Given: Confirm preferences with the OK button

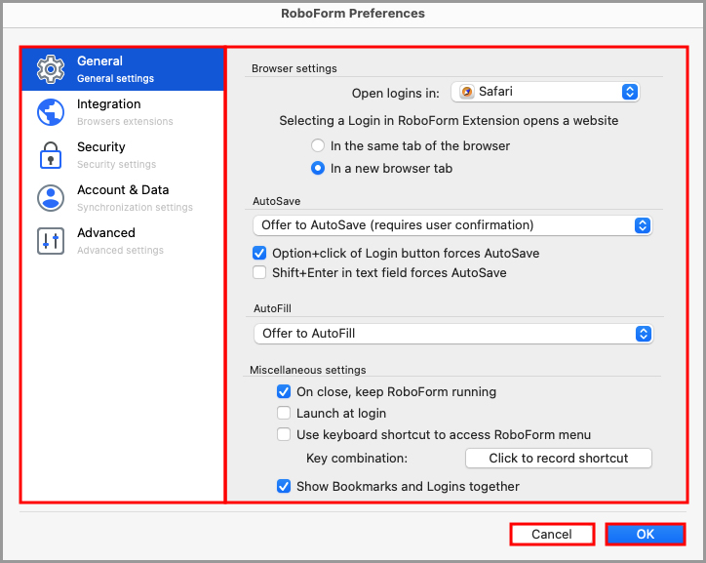Looking at the screenshot, I should click(646, 534).
